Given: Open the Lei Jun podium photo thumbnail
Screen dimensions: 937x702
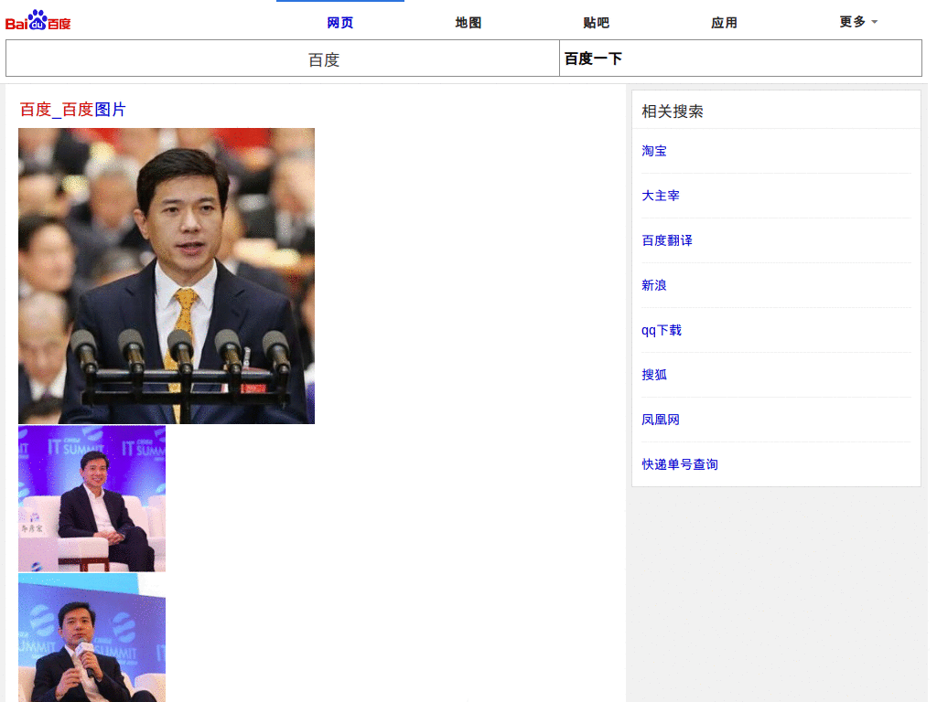Looking at the screenshot, I should [x=166, y=275].
